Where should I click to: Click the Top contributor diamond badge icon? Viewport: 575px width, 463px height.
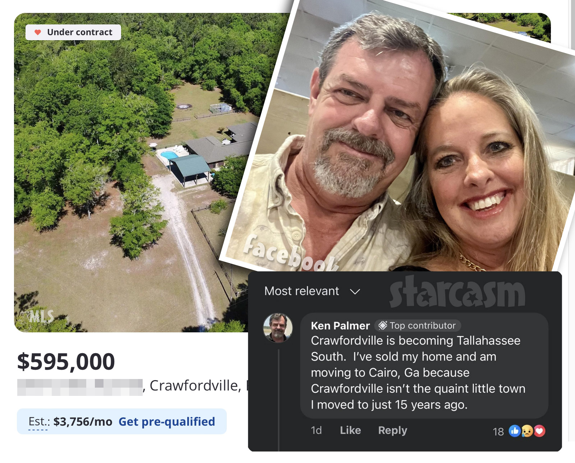(383, 326)
